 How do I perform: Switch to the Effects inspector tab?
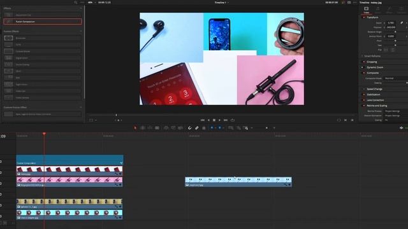[x=390, y=10]
